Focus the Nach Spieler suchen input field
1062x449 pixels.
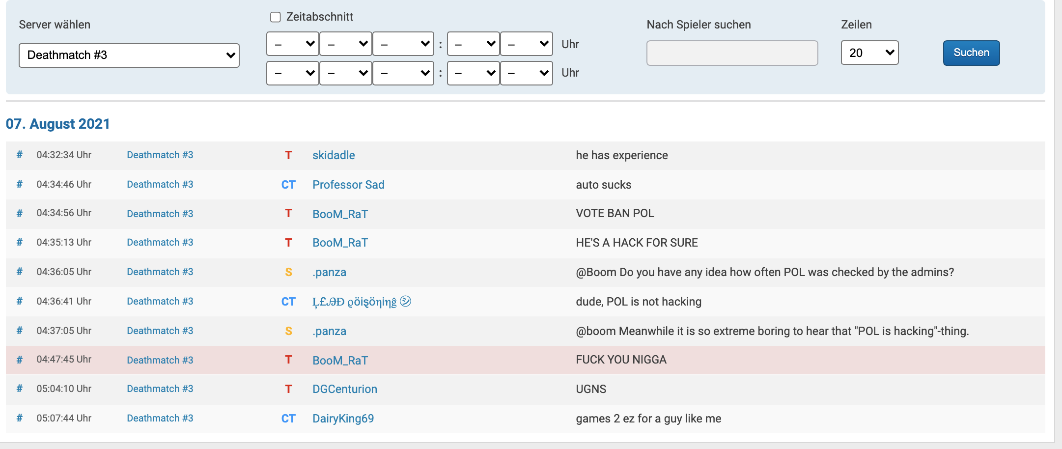pos(732,53)
